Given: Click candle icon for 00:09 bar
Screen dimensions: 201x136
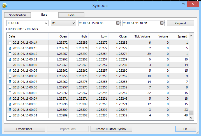Looking at the screenshot, I should (x=10, y=71).
